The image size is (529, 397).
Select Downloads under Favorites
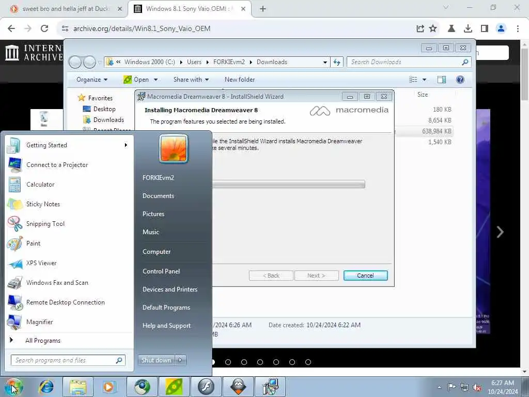point(108,120)
